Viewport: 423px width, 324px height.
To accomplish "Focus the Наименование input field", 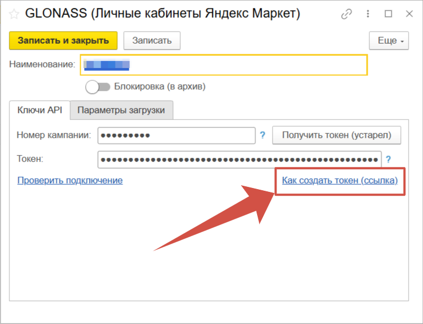I will pyautogui.click(x=223, y=65).
